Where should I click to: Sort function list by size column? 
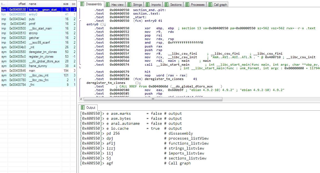(x=66, y=4)
